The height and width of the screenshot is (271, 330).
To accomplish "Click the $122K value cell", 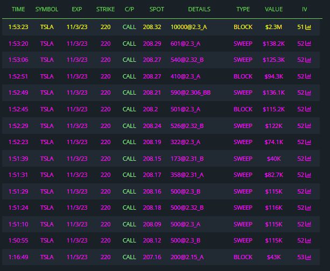I will coord(273,126).
